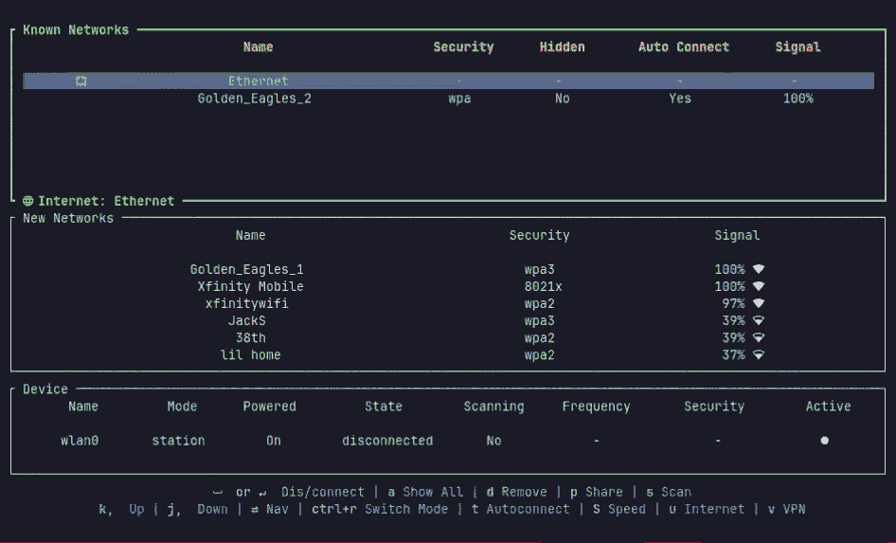Click the 37% signal value
The width and height of the screenshot is (896, 543).
click(734, 355)
